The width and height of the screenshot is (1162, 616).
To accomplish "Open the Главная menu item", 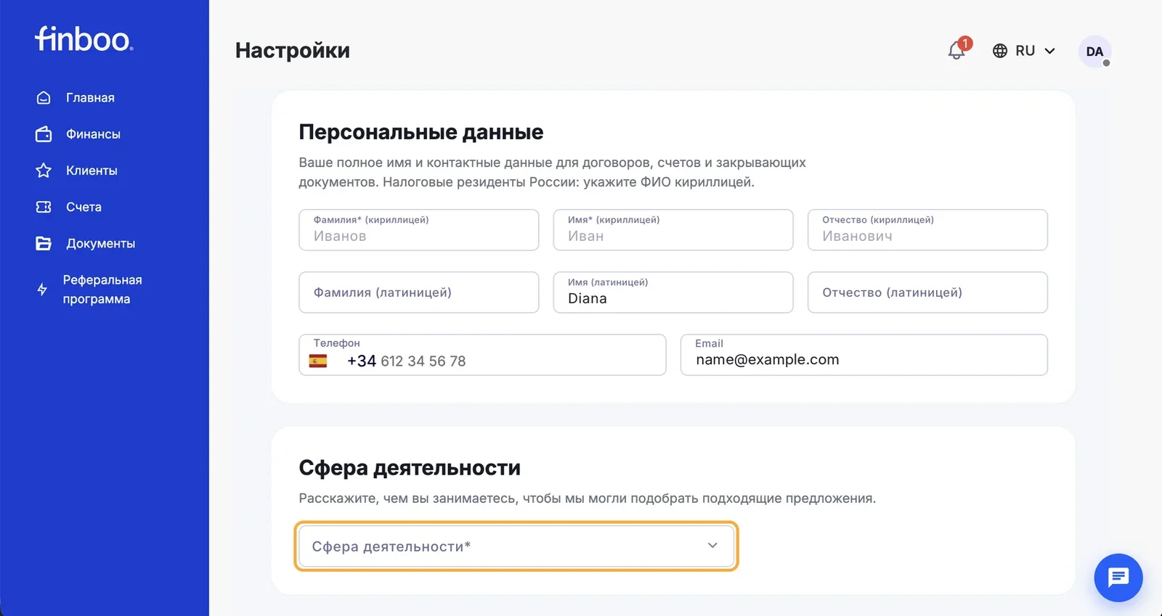I will 90,97.
